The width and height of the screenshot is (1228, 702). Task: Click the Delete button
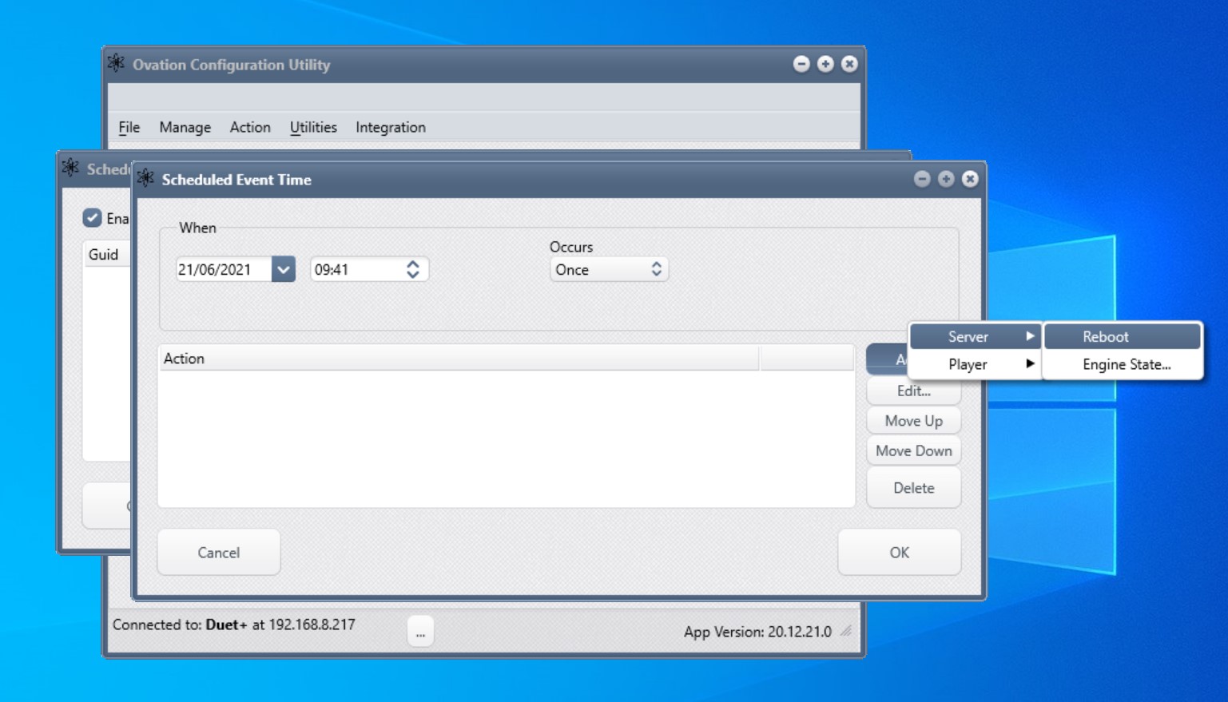pos(913,487)
